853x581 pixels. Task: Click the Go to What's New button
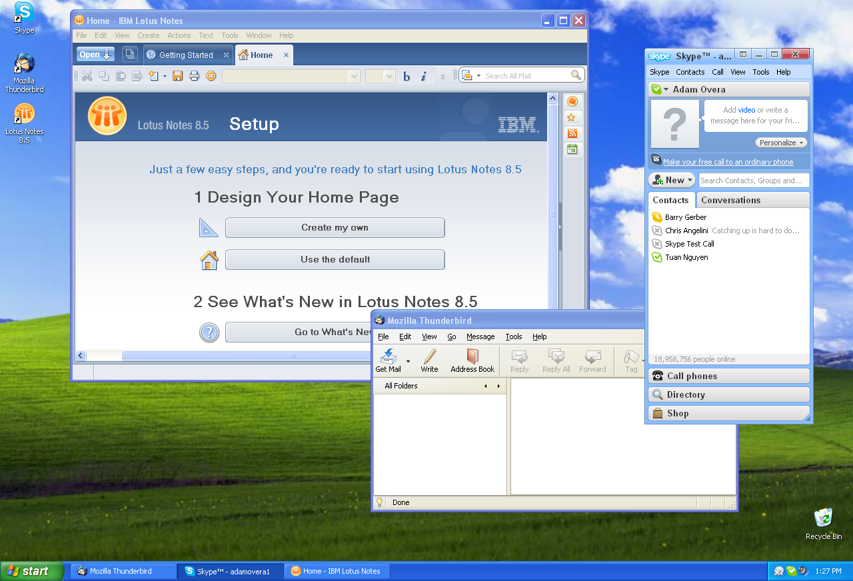tap(299, 332)
